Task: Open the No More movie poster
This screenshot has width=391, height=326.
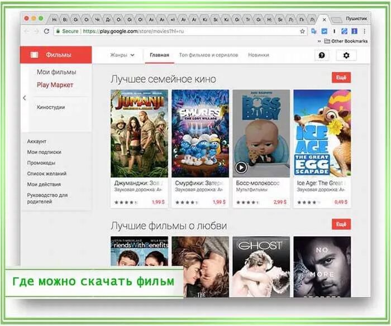Action: tap(322, 267)
